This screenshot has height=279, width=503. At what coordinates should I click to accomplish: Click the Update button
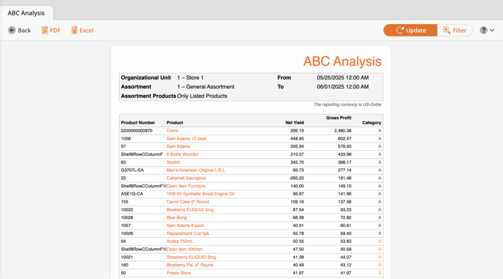410,30
